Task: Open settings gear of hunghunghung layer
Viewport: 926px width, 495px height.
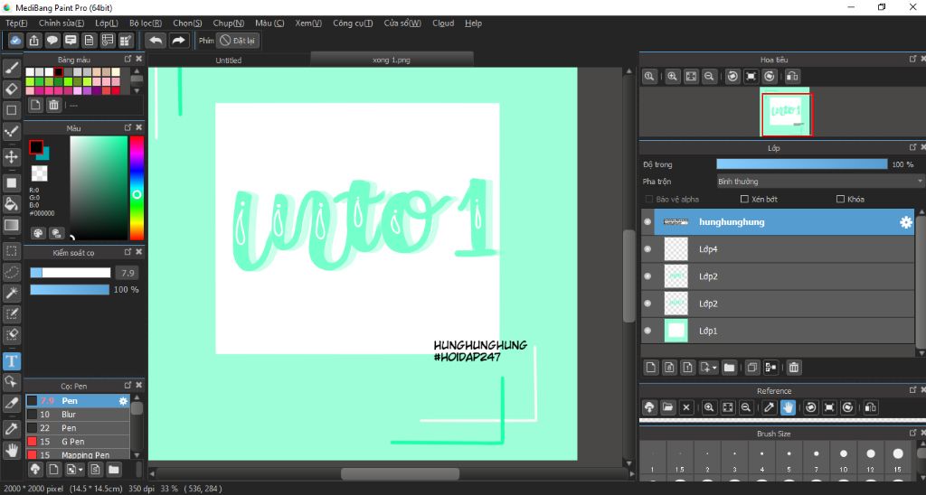Action: coord(905,222)
